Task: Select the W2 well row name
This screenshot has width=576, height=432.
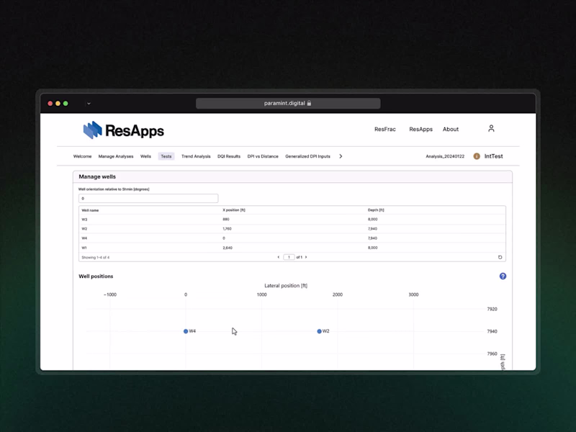Action: click(x=84, y=229)
